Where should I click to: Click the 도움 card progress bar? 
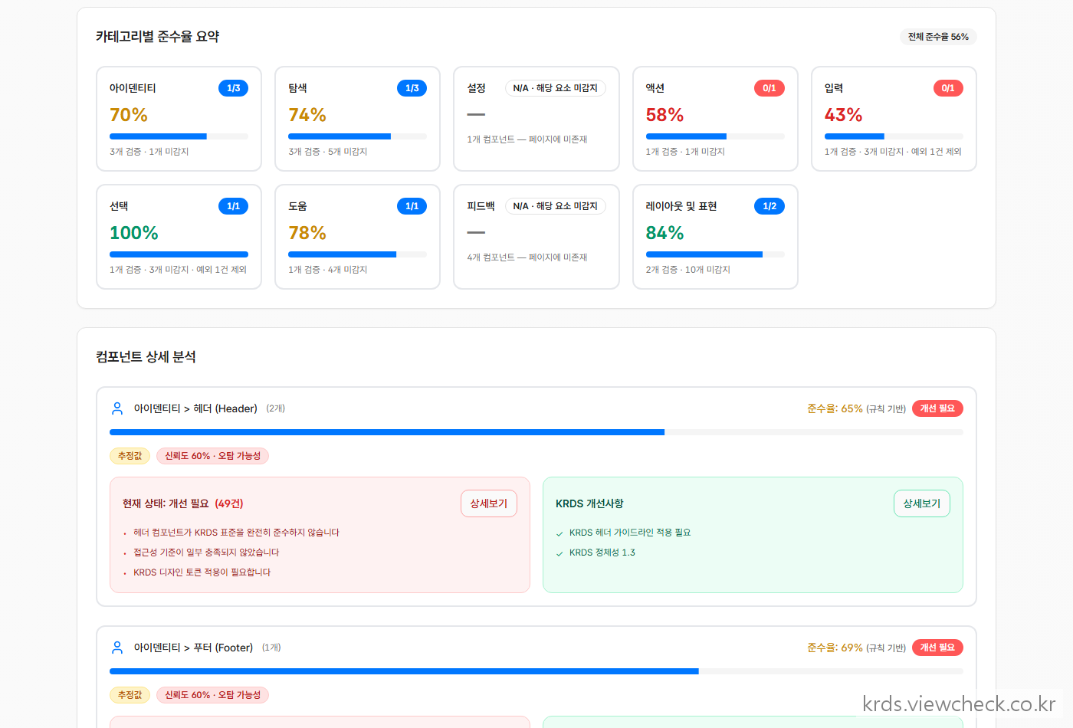357,254
